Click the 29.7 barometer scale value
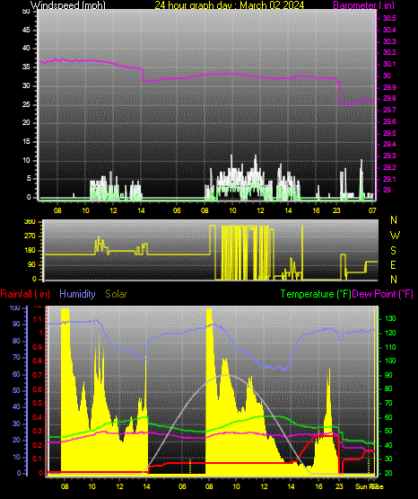Screen dimensions: 418x499 click(389, 110)
